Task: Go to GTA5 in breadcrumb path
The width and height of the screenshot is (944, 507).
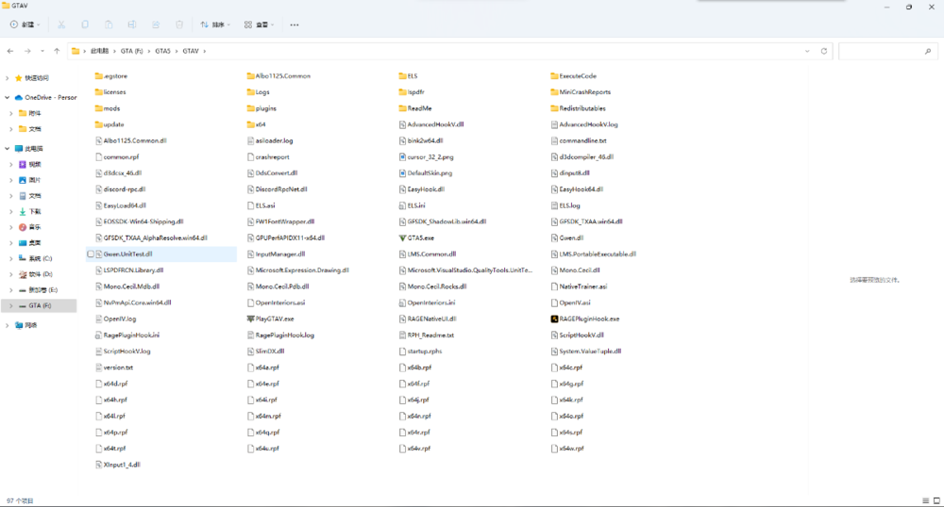Action: point(162,51)
